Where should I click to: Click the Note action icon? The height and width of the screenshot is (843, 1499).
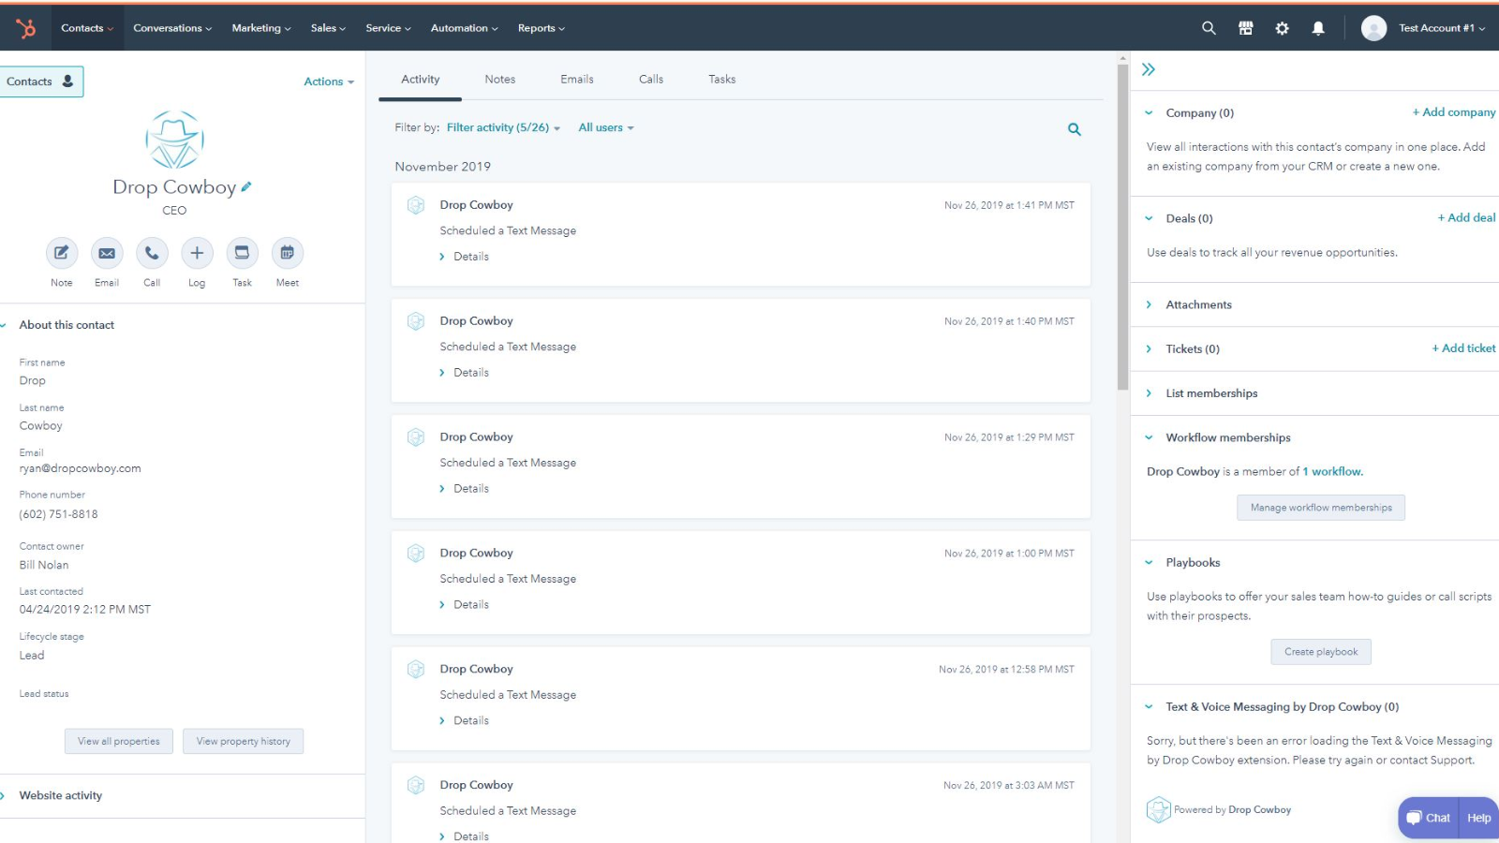click(x=62, y=253)
